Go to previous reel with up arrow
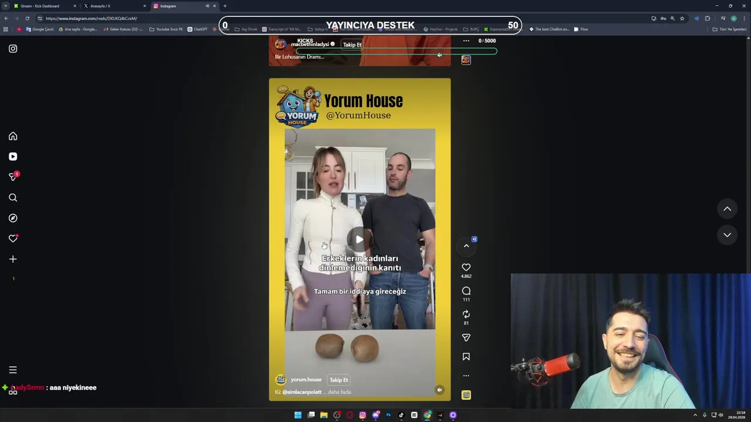Image resolution: width=751 pixels, height=422 pixels. 727,209
